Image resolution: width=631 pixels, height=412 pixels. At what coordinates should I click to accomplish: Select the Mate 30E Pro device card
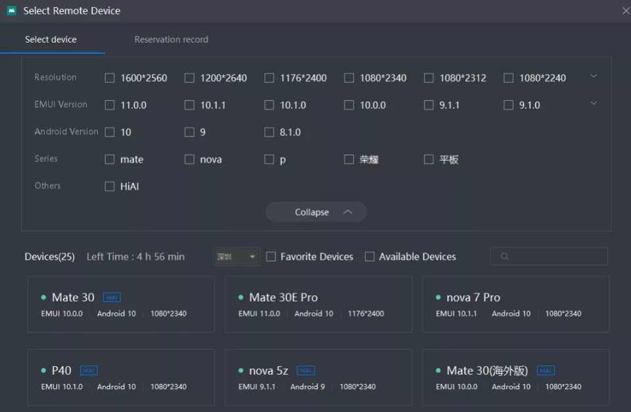[x=318, y=304]
